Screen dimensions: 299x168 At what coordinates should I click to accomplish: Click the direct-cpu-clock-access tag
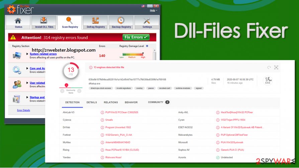pos(101,88)
